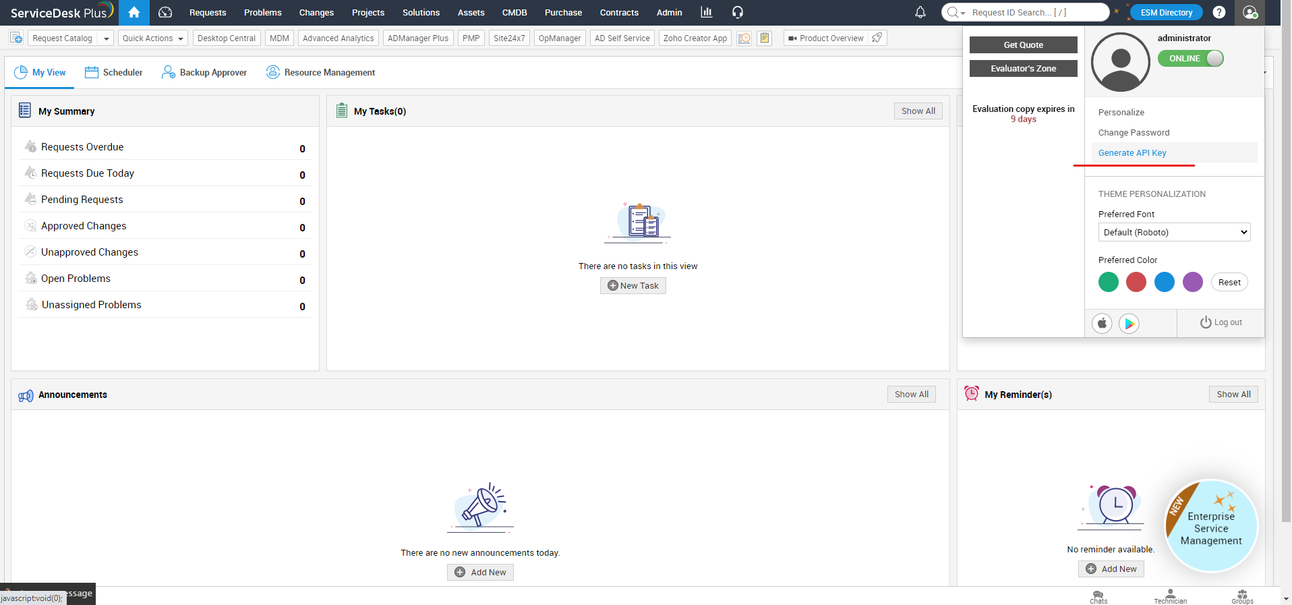1292x605 pixels.
Task: Open the Google Play store icon
Action: (x=1129, y=324)
